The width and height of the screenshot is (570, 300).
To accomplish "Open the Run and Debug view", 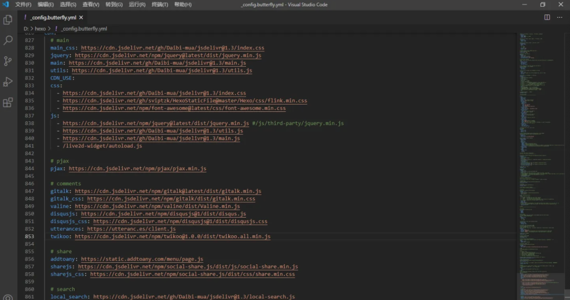I will pyautogui.click(x=8, y=82).
